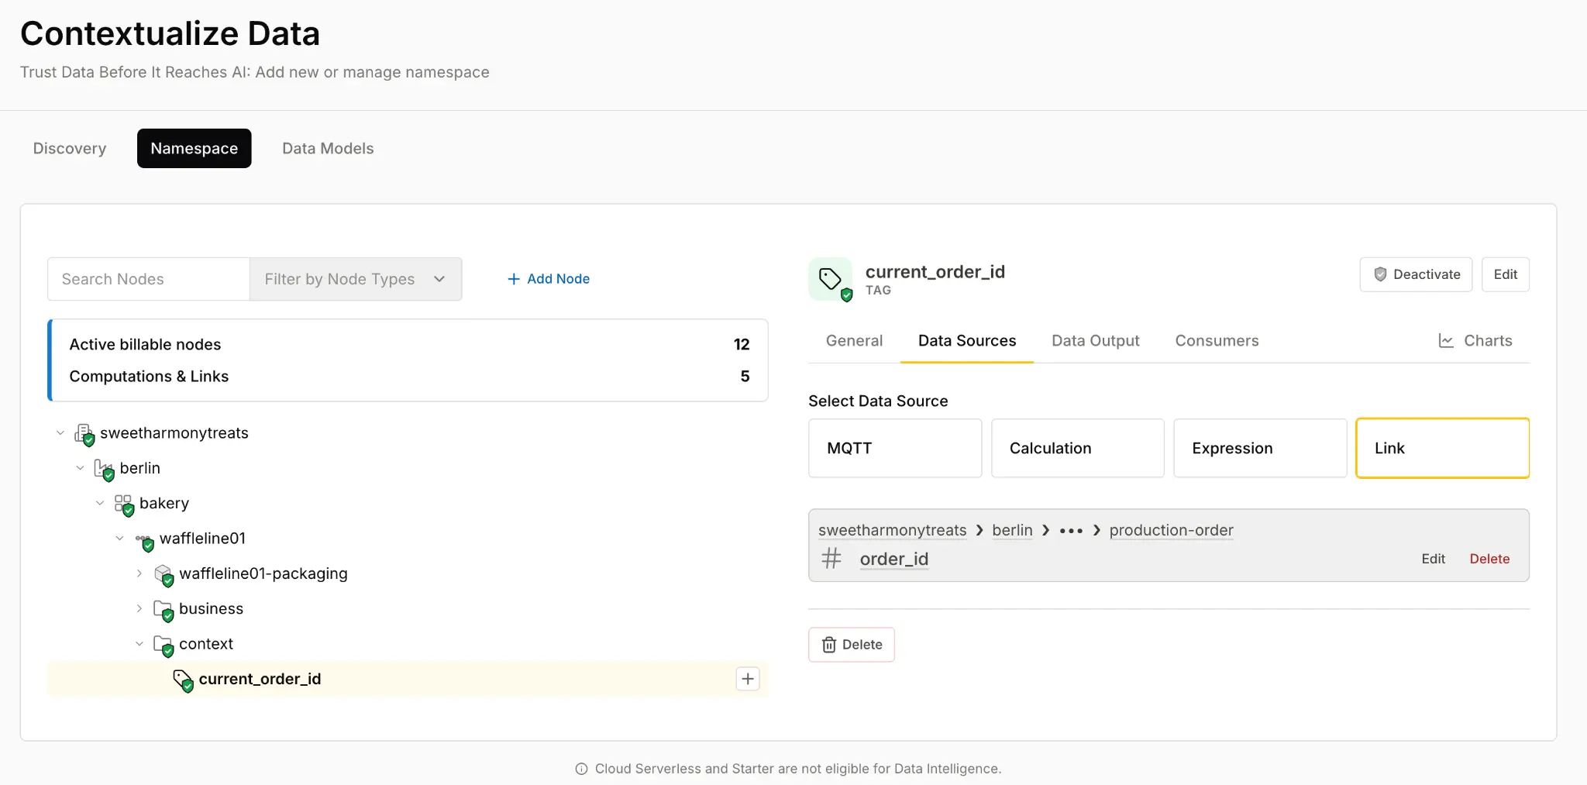Image resolution: width=1587 pixels, height=785 pixels.
Task: Click the business folder icon
Action: click(x=164, y=610)
